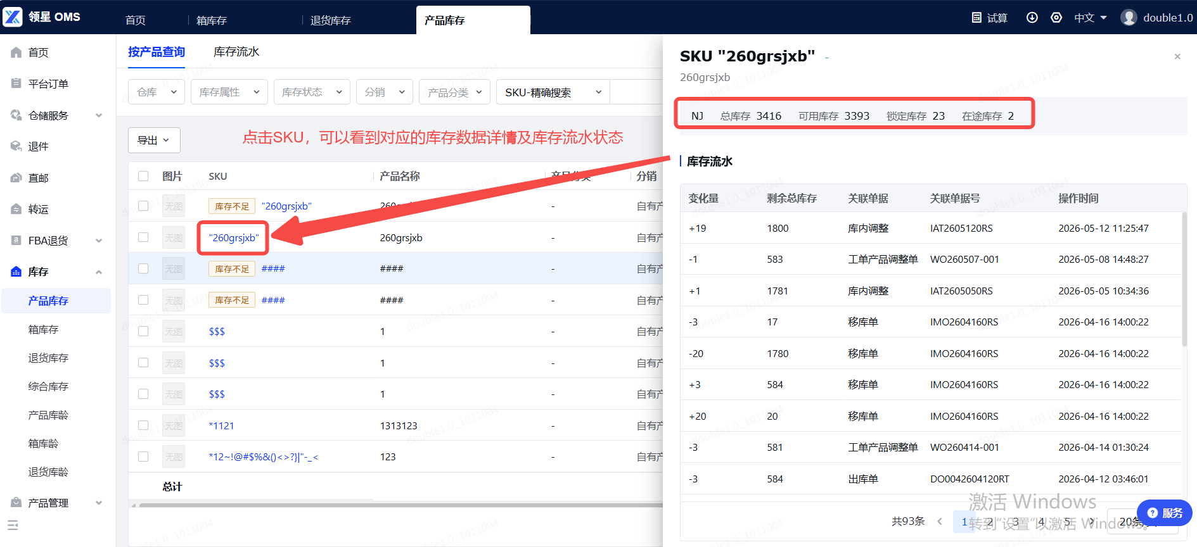Open 首页 from the sidebar home icon
This screenshot has height=547, width=1197.
click(16, 53)
